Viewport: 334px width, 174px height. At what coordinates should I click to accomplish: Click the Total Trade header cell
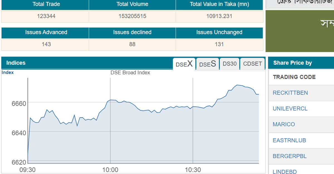tap(46, 4)
